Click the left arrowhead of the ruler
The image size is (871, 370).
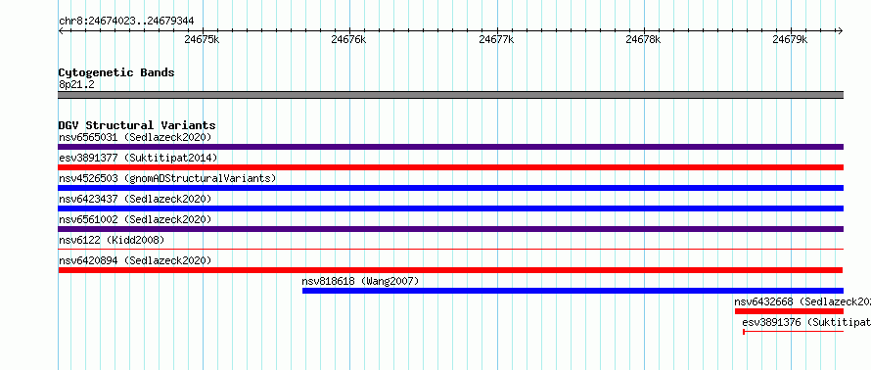click(x=62, y=31)
